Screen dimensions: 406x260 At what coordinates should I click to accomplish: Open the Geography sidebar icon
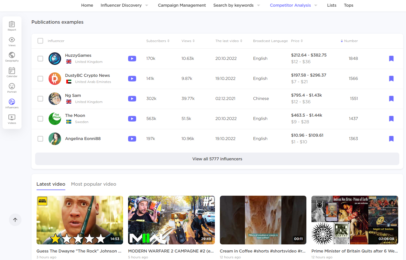pos(12,57)
